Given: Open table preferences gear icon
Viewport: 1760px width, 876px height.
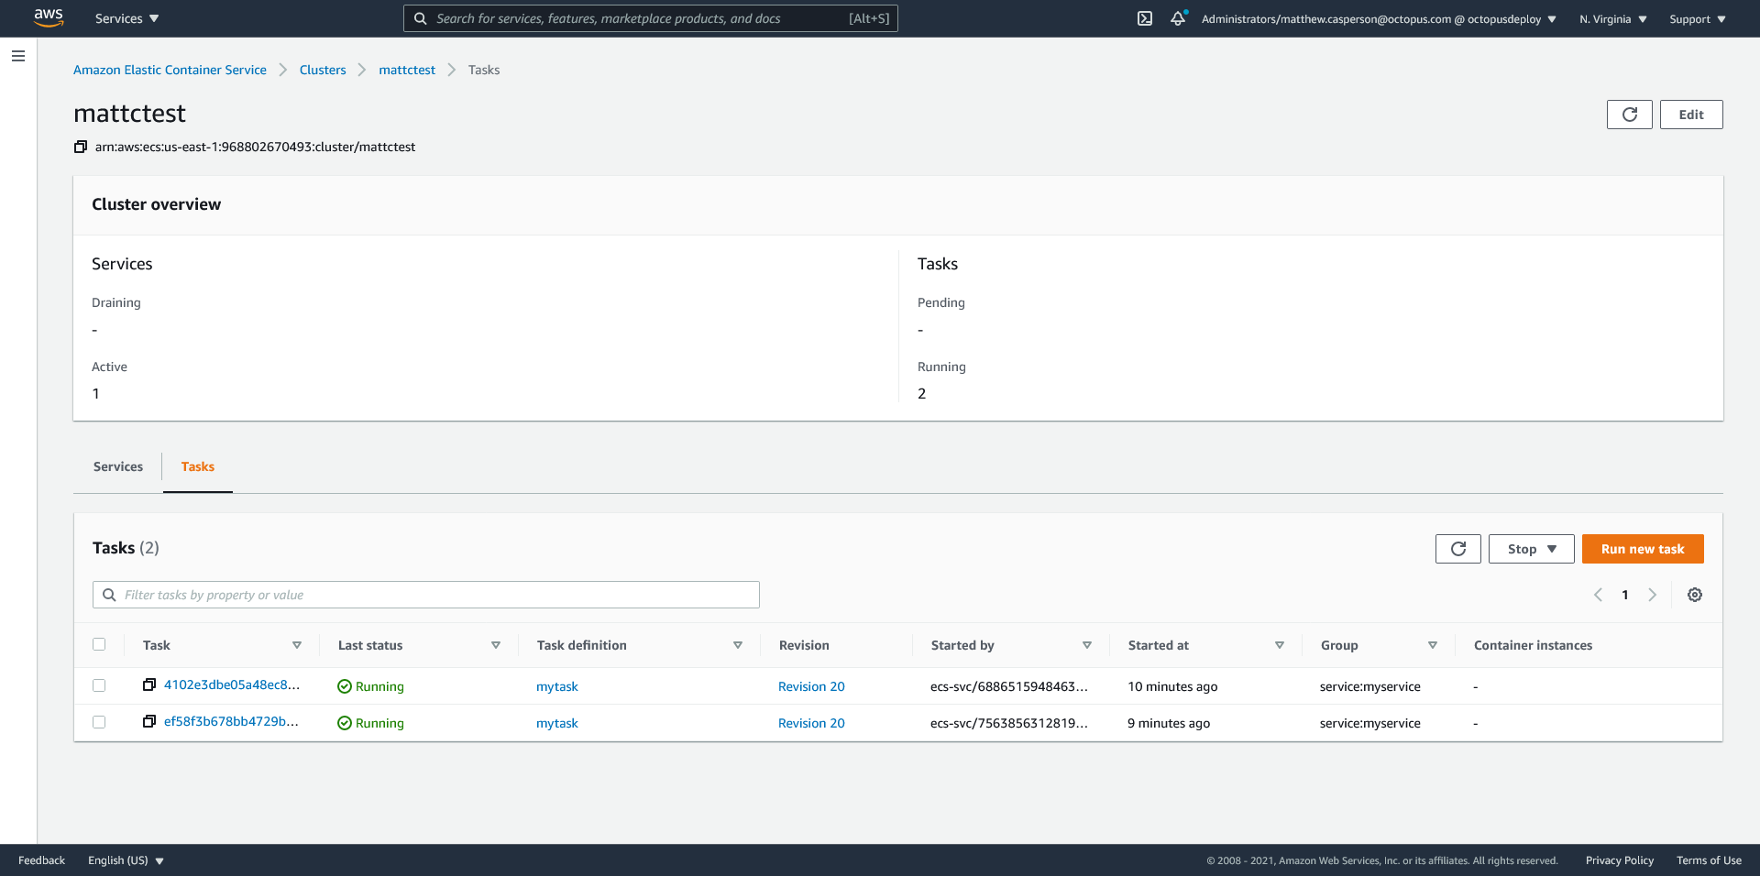Looking at the screenshot, I should tap(1695, 595).
